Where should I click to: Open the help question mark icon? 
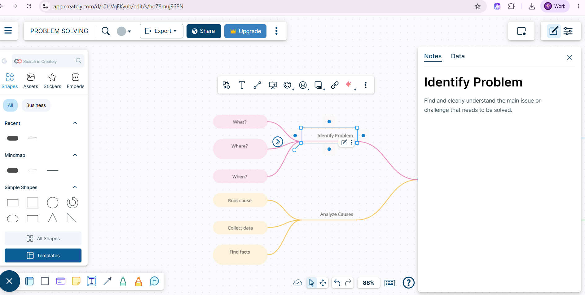(x=408, y=283)
